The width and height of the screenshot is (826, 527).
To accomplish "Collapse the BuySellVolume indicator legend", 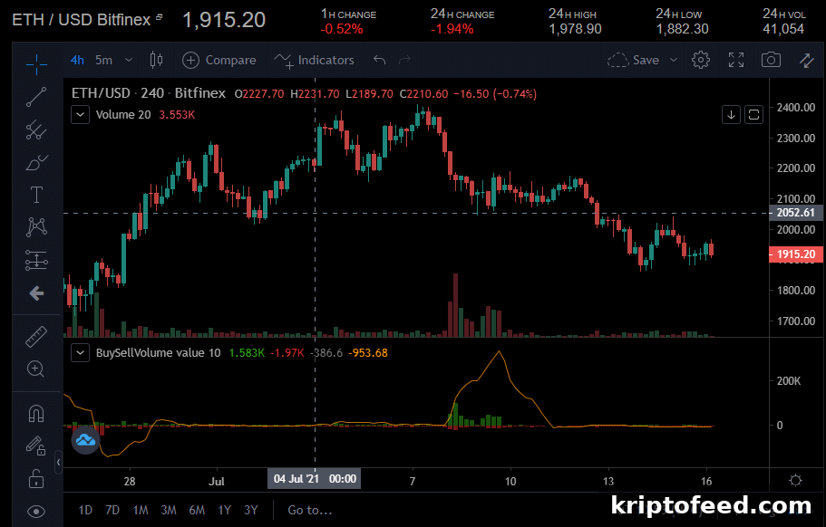I will (x=80, y=352).
